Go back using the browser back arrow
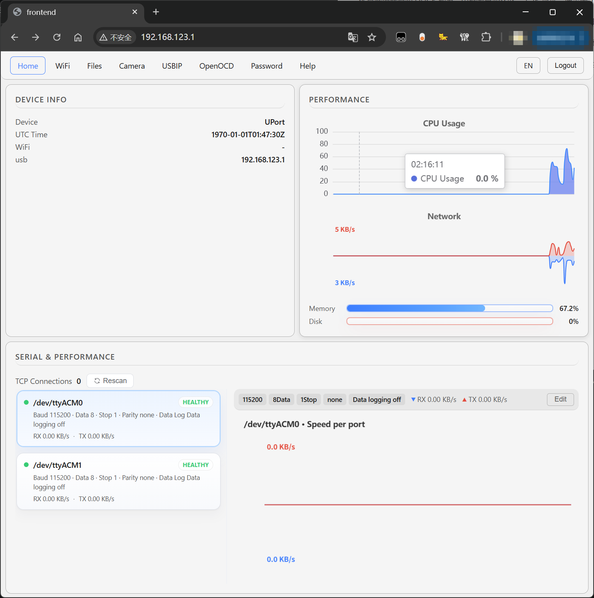The height and width of the screenshot is (598, 594). coord(15,37)
